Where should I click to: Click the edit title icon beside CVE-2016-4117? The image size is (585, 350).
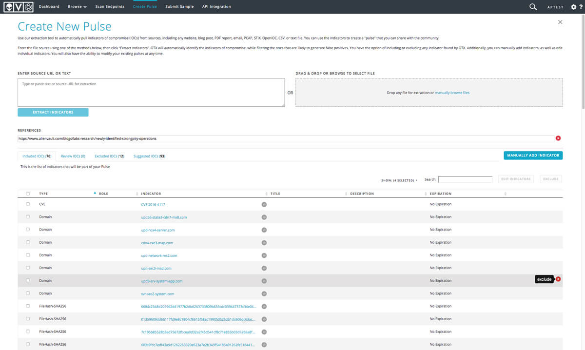(x=264, y=204)
